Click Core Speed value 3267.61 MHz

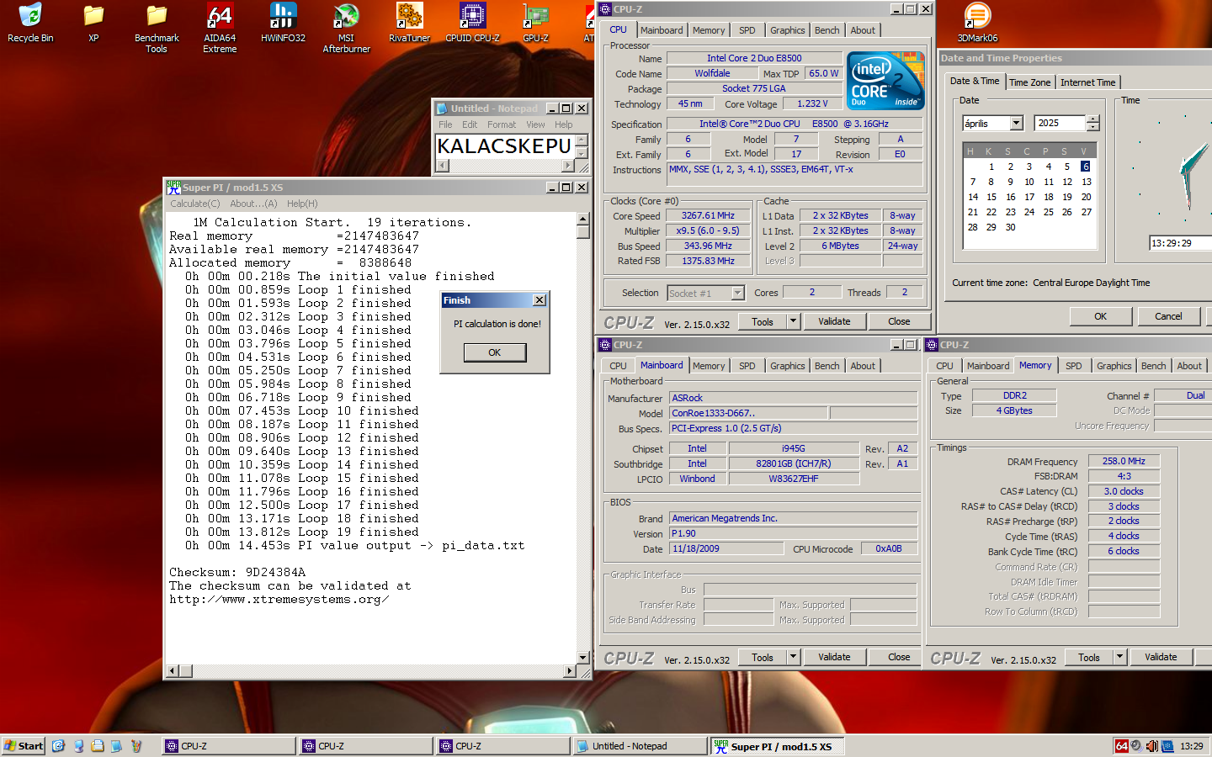point(708,216)
